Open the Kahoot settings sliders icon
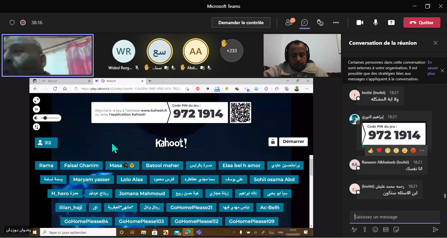The height and width of the screenshot is (238, 447). pyautogui.click(x=36, y=127)
